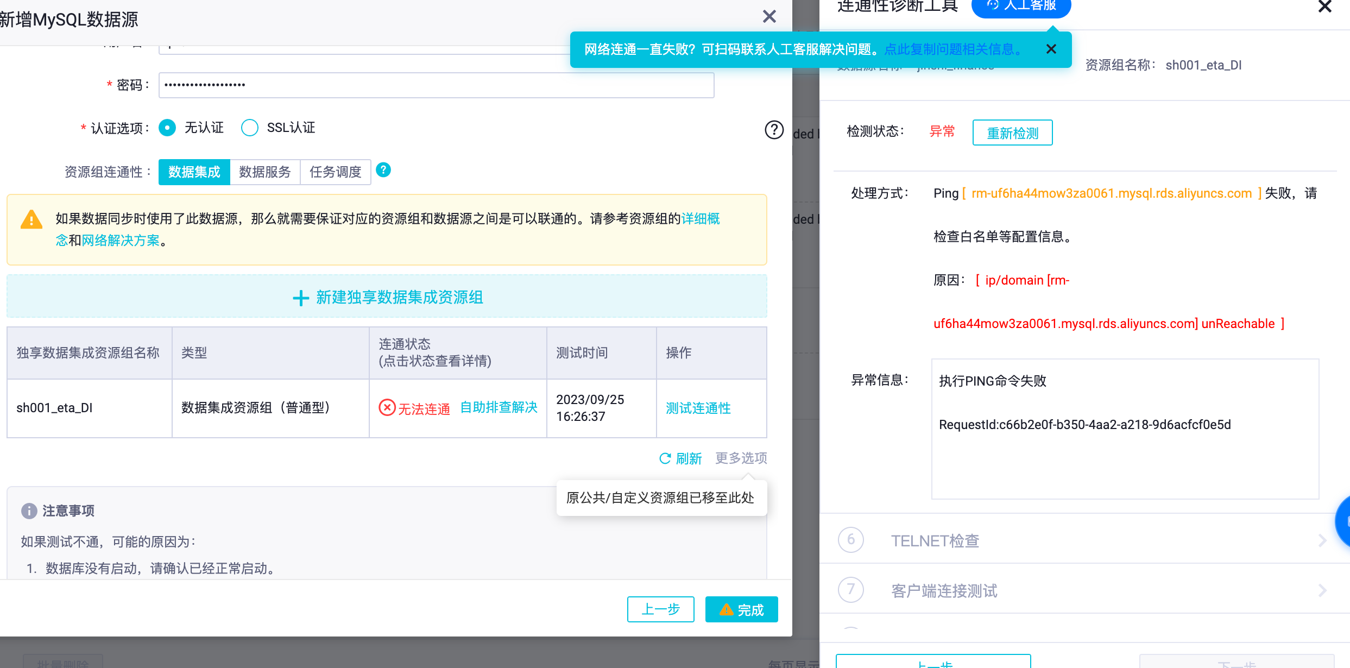Click the rm-uf6ha44mow3za0061 host address text
Image resolution: width=1350 pixels, height=668 pixels.
pos(1112,193)
